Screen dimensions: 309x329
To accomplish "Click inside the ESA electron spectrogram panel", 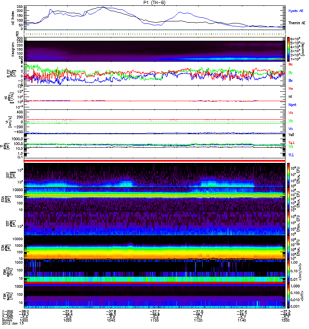I will (x=154, y=248).
